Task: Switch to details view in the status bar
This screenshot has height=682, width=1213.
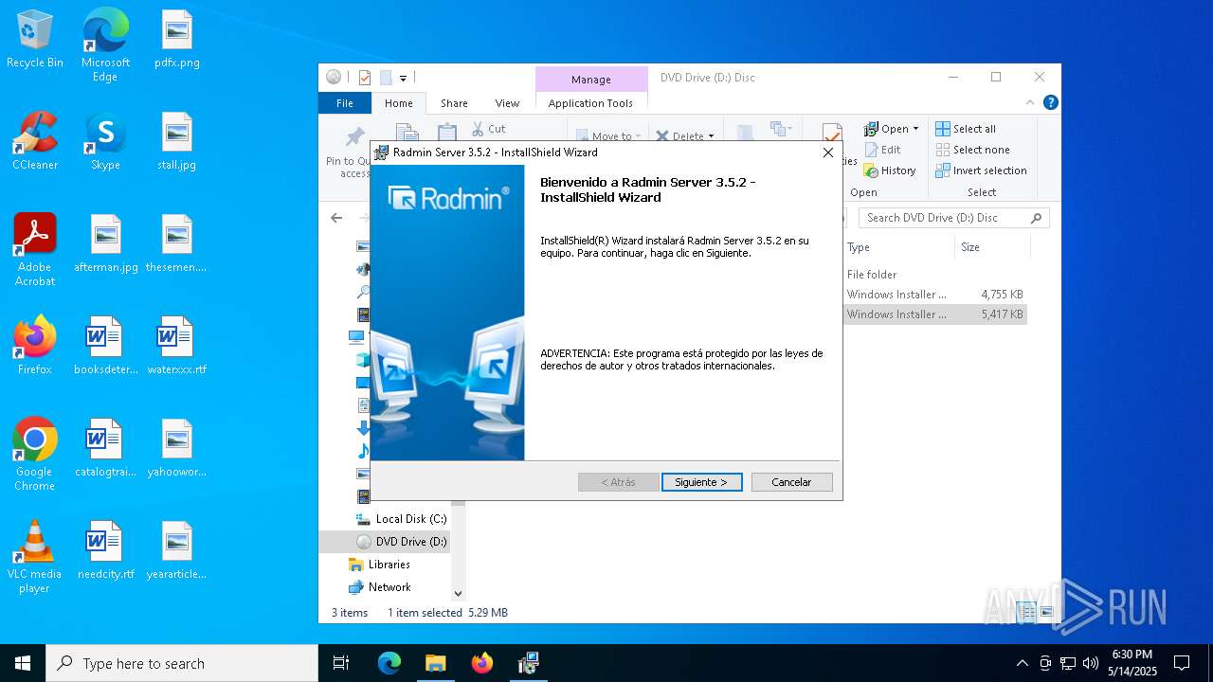Action: [x=1026, y=613]
